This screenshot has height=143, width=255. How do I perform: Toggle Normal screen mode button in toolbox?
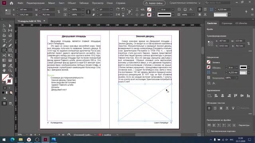click(4, 103)
